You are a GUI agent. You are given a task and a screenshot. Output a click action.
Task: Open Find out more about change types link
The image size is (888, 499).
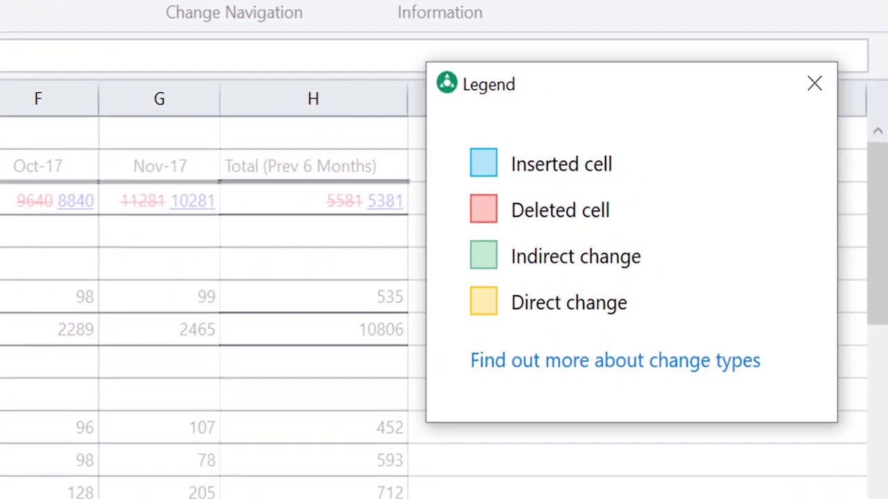coord(615,360)
